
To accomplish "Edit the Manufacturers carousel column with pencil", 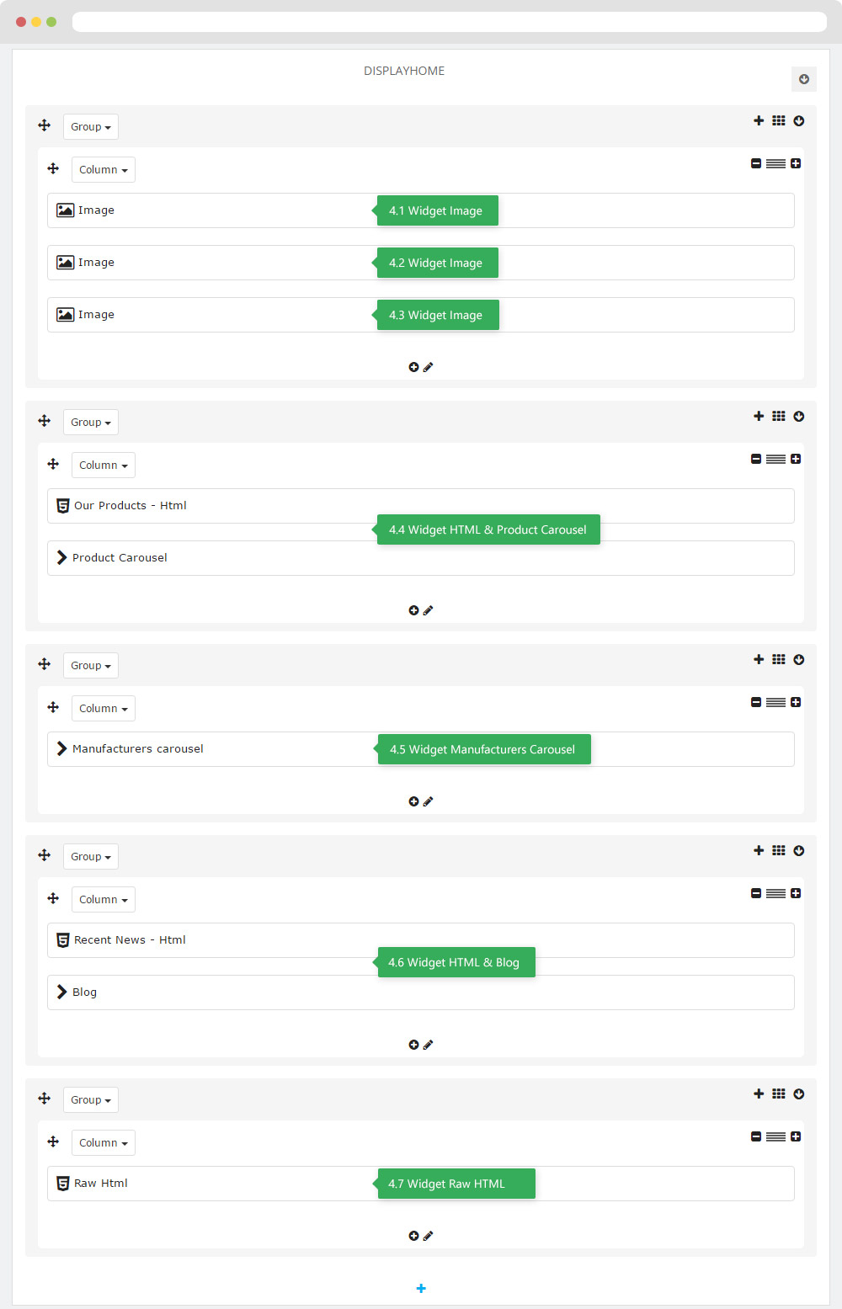I will coord(428,801).
